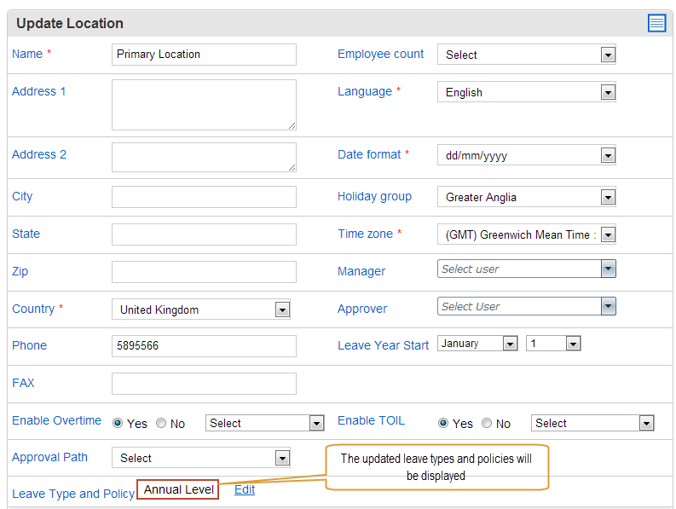Open the Date format dropdown

point(527,155)
